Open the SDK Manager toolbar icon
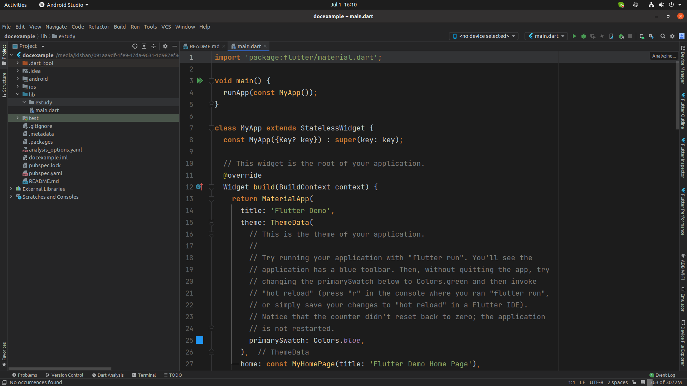The height and width of the screenshot is (386, 687). (x=651, y=36)
